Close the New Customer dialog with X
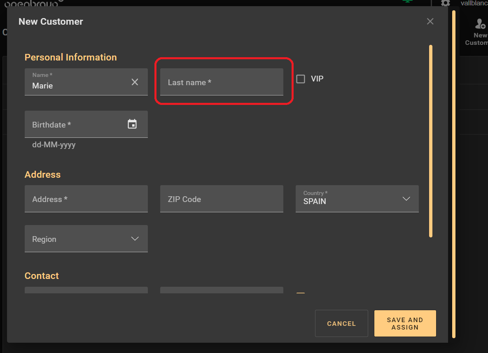 click(x=430, y=21)
